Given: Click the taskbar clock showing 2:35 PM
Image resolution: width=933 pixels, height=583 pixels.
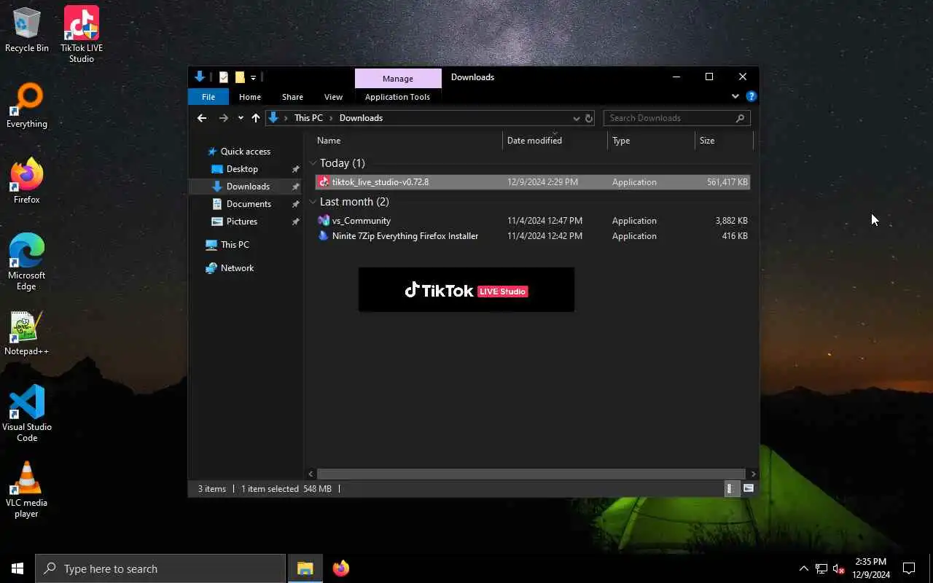Looking at the screenshot, I should click(x=870, y=568).
